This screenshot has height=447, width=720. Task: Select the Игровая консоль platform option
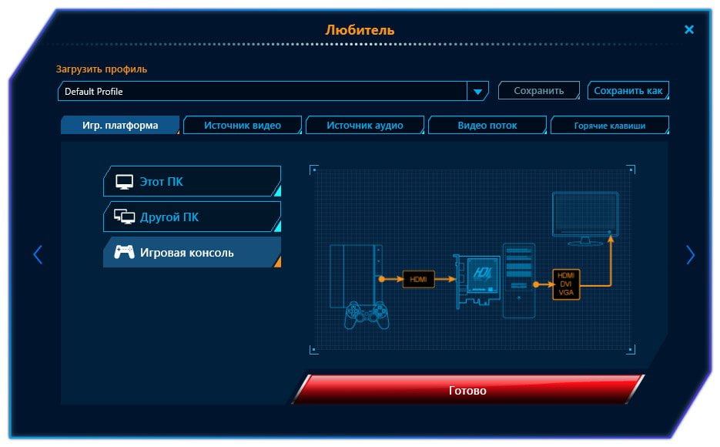[192, 252]
